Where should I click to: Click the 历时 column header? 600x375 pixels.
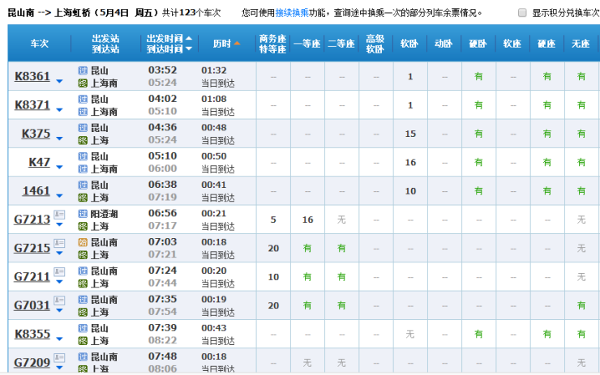(222, 44)
